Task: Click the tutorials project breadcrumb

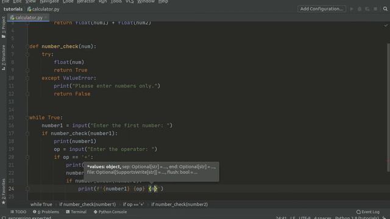Action: (13, 9)
